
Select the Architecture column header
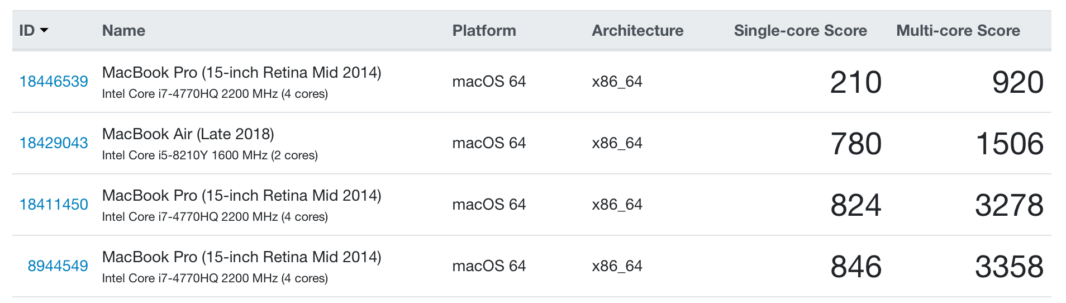point(637,30)
